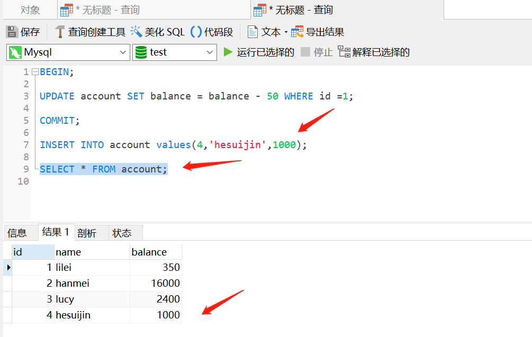Switch to the first untitled query tab
The height and width of the screenshot is (337, 532).
point(155,10)
